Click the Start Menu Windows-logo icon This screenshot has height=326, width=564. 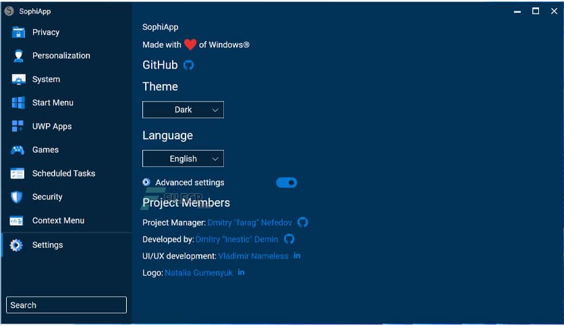[x=18, y=102]
